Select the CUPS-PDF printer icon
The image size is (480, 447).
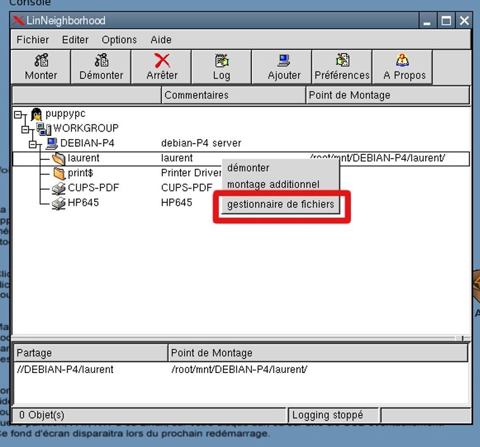[x=59, y=188]
